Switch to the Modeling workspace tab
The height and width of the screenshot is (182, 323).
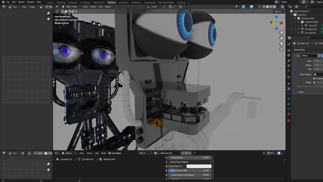pyautogui.click(x=61, y=3)
